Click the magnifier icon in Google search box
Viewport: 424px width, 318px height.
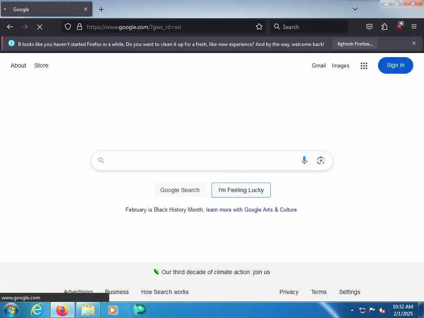(x=101, y=160)
